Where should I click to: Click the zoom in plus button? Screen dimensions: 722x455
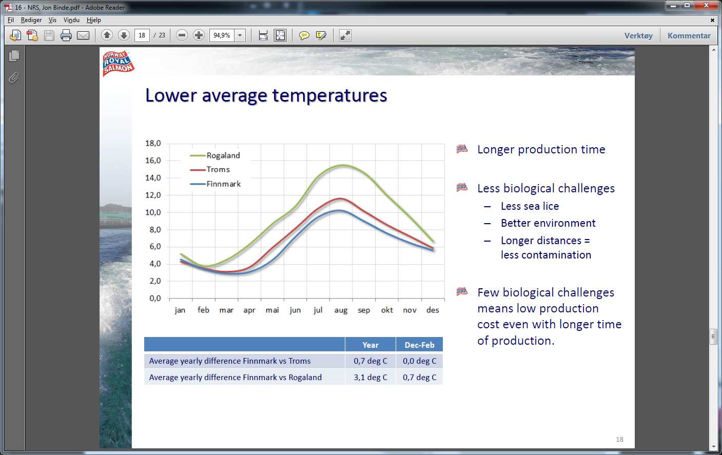click(x=199, y=35)
